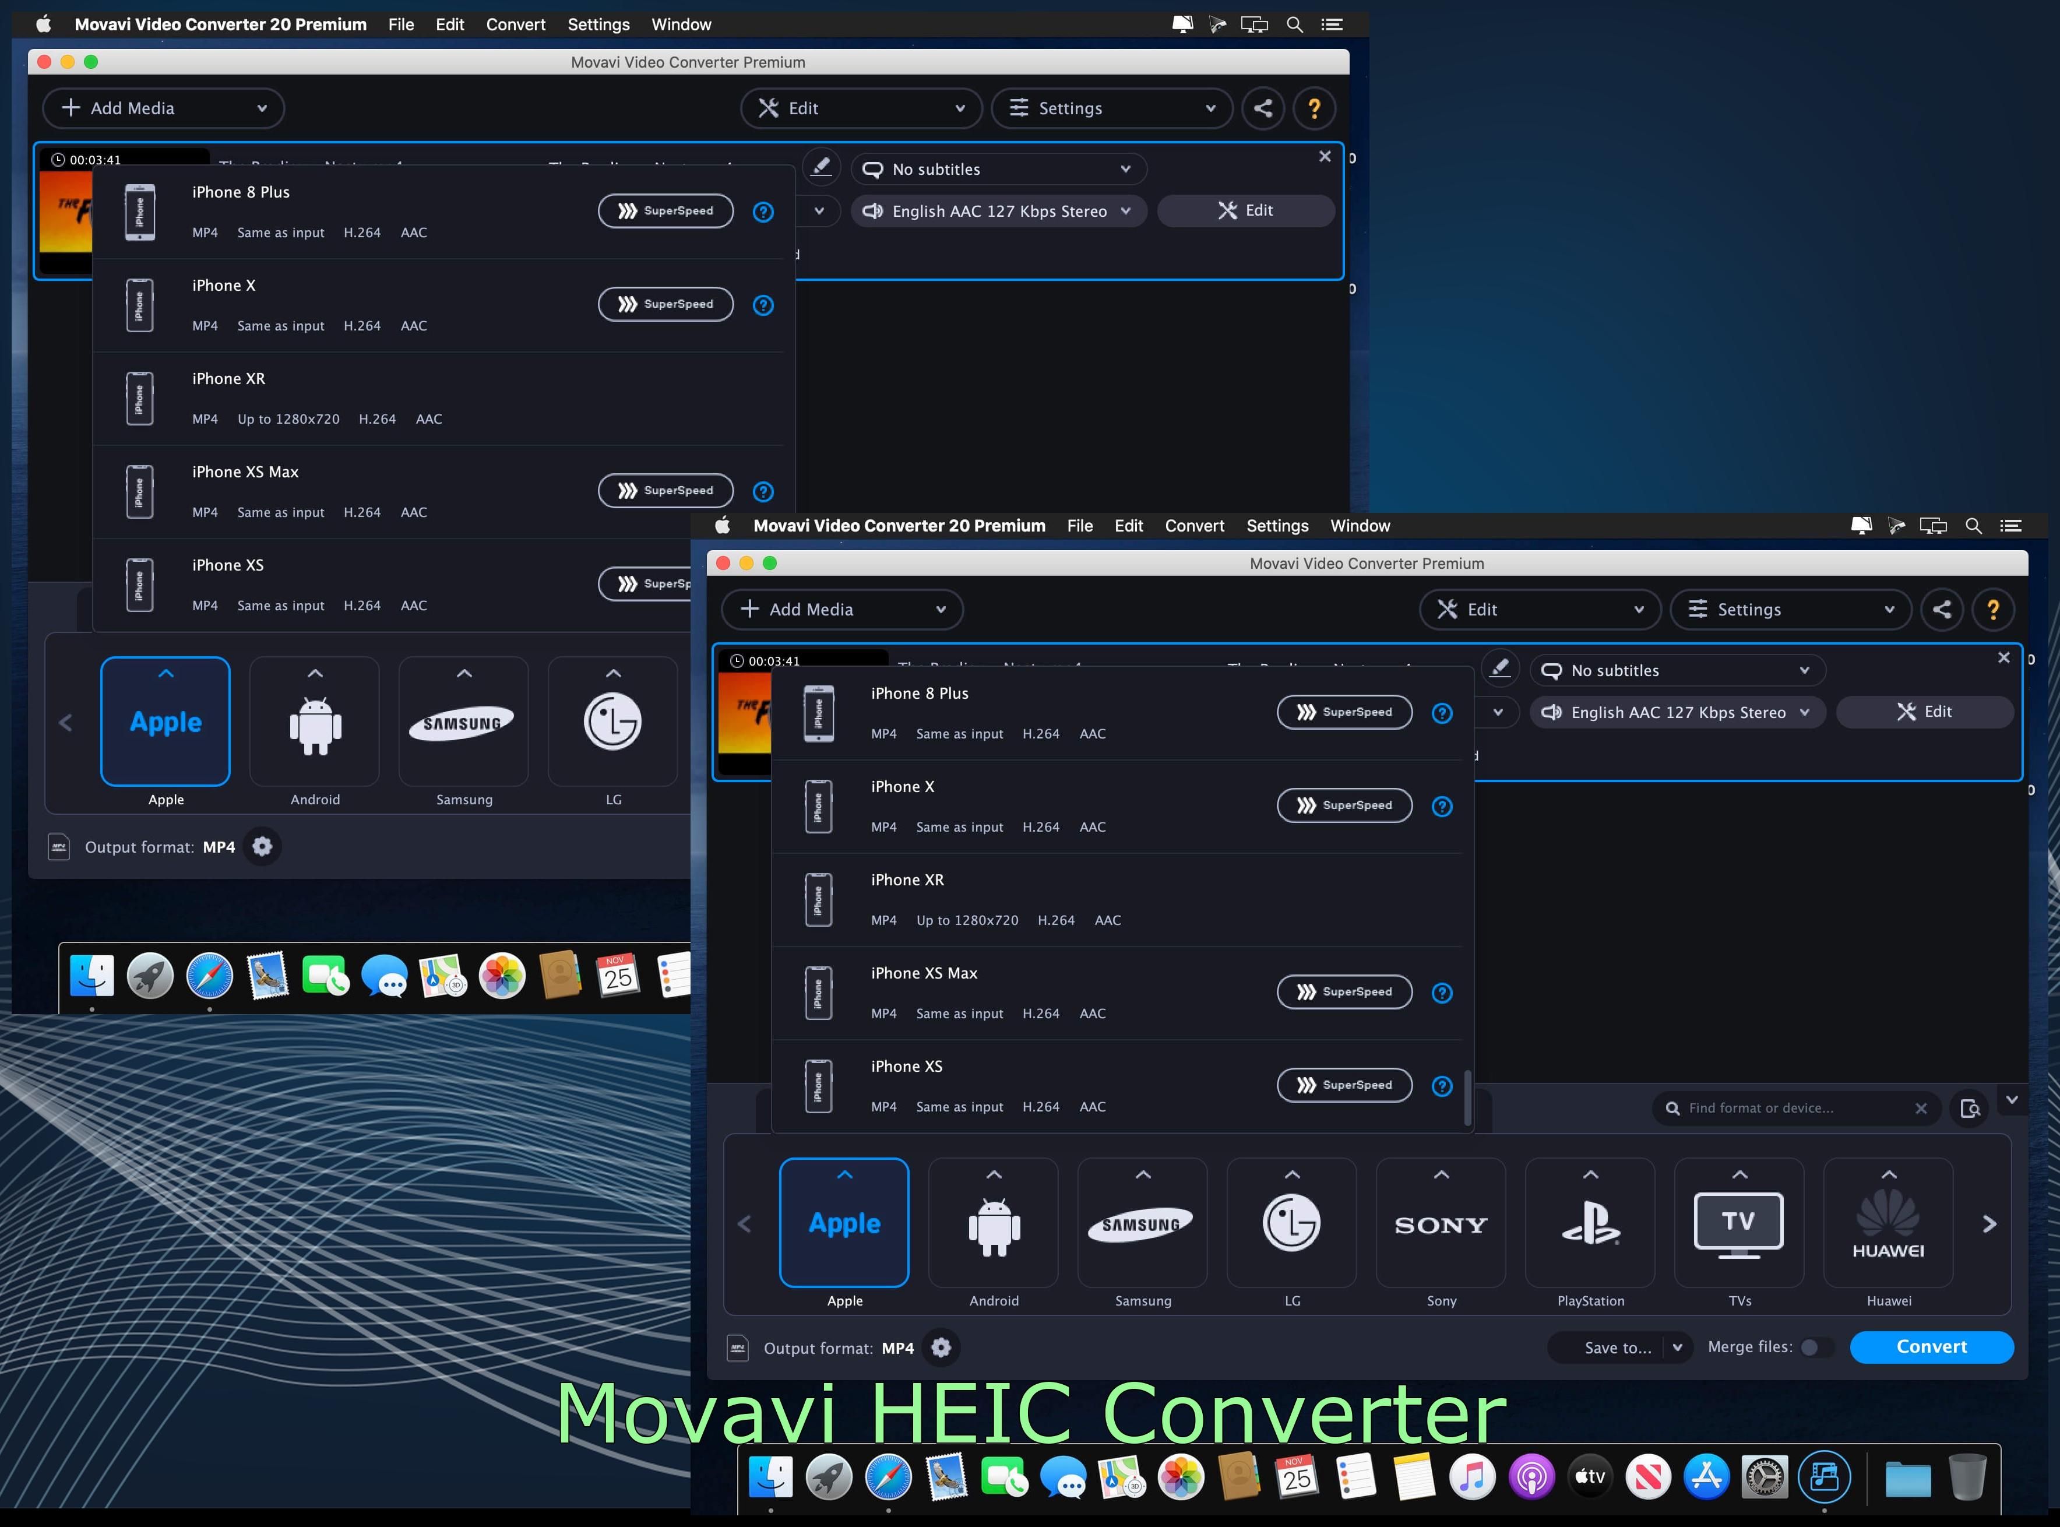
Task: Open Spotlight search in front menu bar
Action: pyautogui.click(x=1973, y=526)
